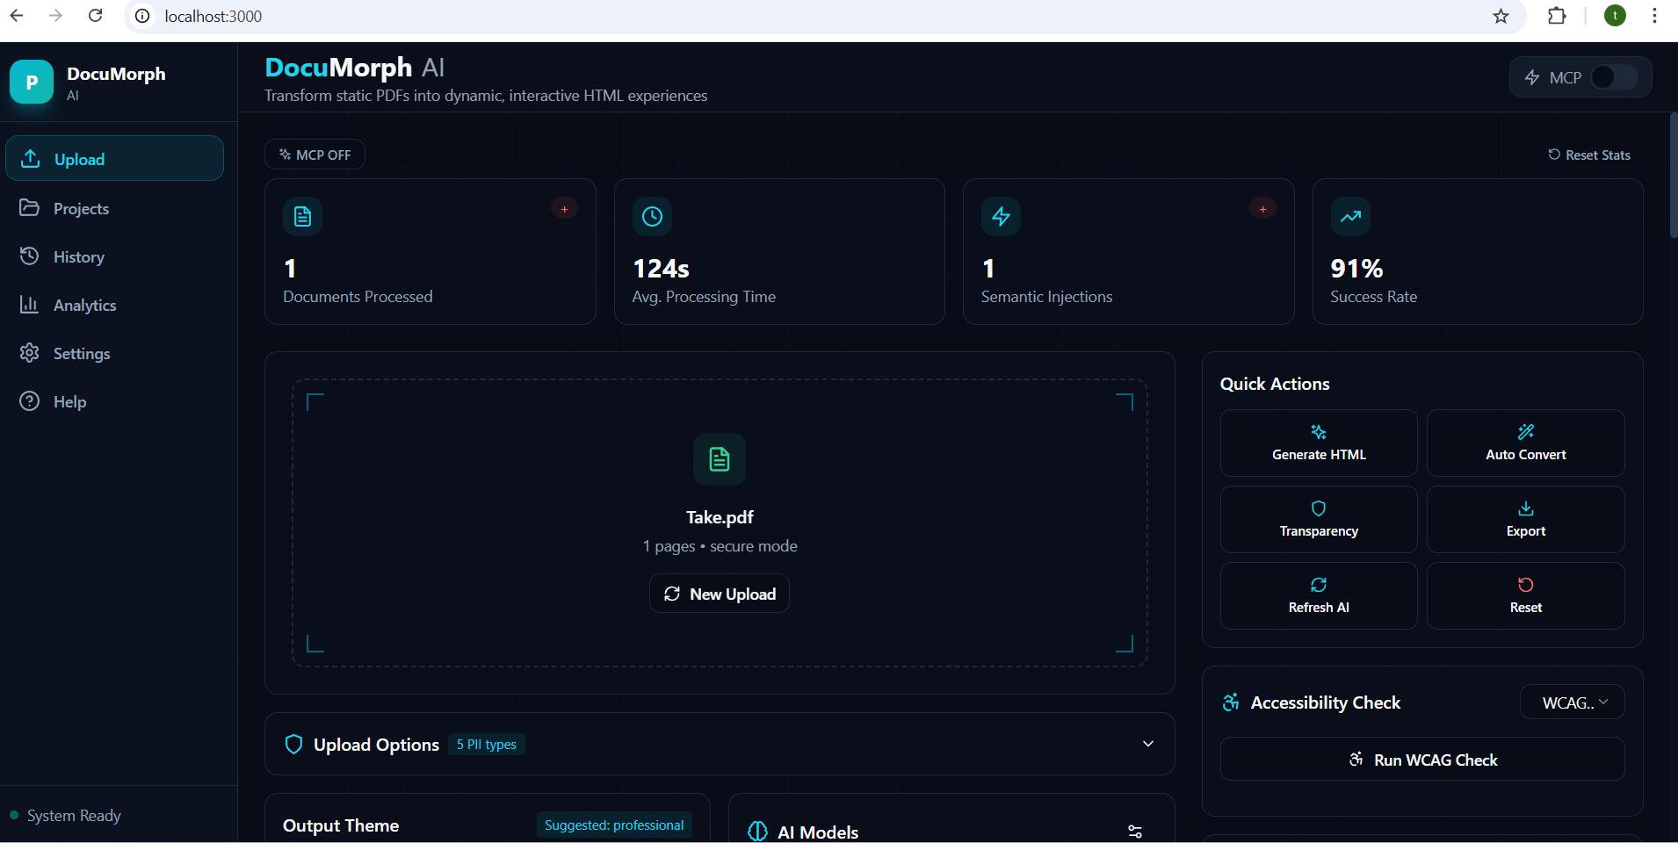Expand the Upload Options chevron
Image resolution: width=1678 pixels, height=843 pixels.
pos(1147,744)
